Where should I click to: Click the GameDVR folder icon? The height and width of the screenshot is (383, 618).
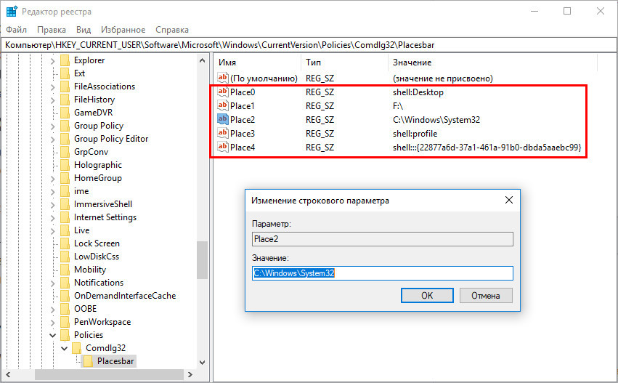click(65, 113)
